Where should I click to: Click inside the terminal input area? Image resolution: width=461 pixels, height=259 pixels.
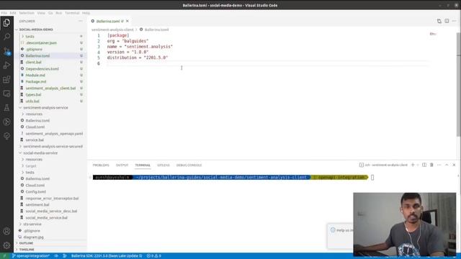(x=372, y=178)
